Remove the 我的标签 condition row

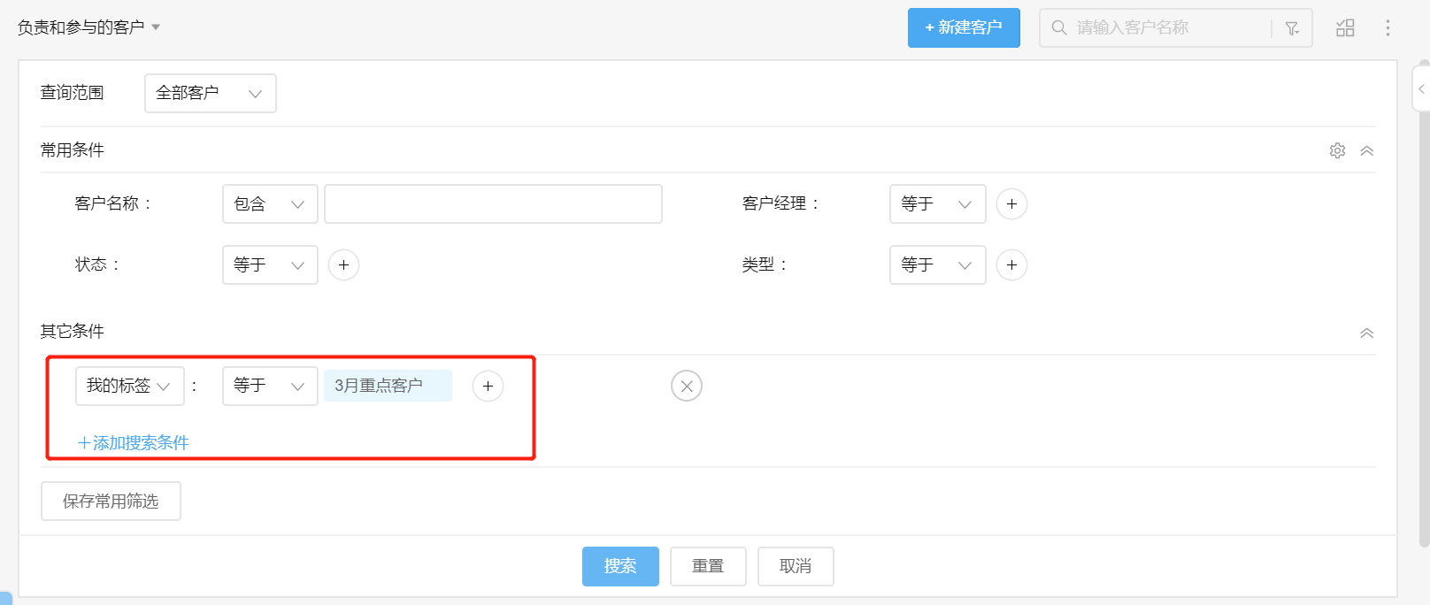(686, 387)
